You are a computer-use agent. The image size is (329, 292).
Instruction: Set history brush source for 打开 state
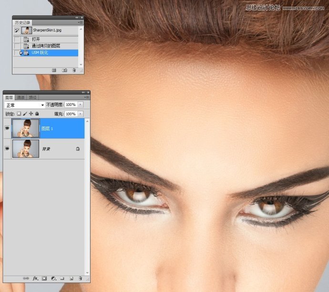[x=17, y=39]
